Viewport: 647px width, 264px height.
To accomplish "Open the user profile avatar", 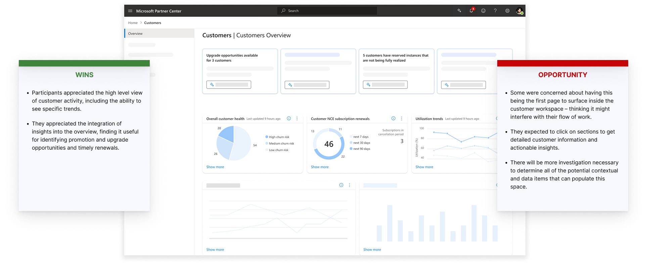I will coord(519,11).
